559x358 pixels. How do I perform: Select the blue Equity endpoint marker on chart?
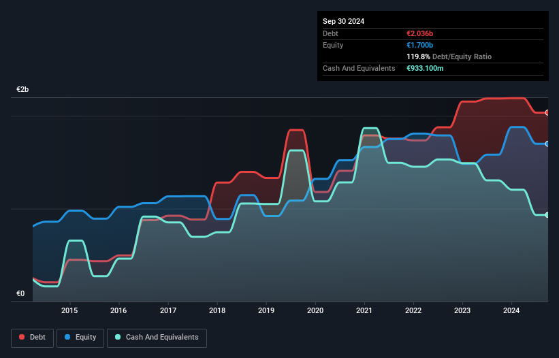[x=547, y=144]
